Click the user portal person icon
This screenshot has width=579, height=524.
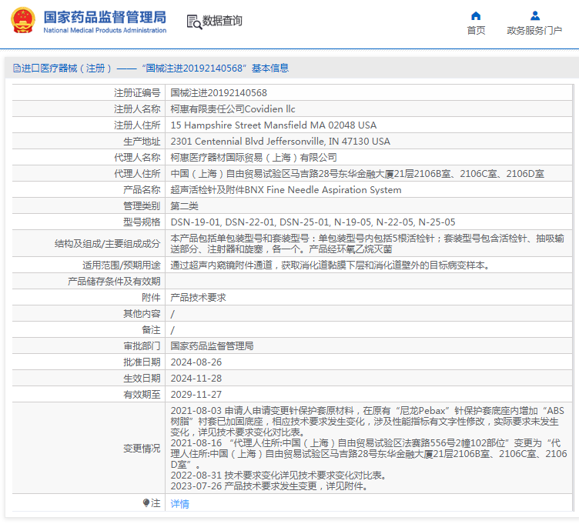(x=534, y=16)
